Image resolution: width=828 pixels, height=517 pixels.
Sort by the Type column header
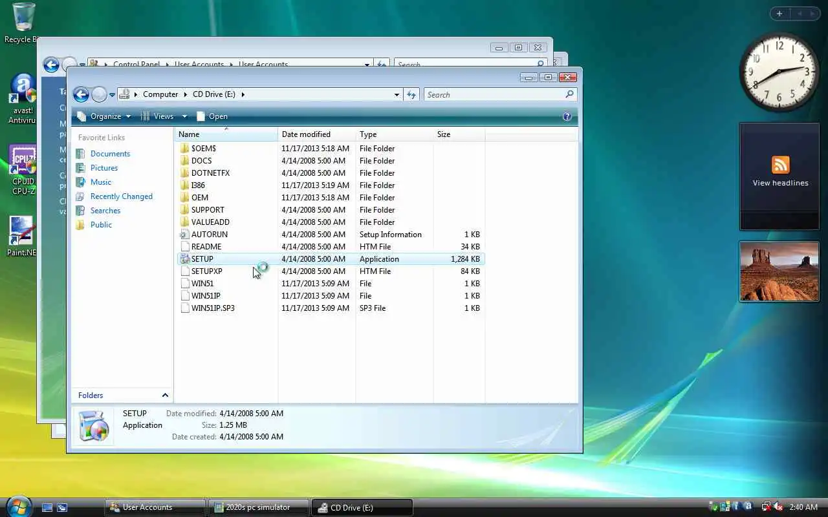click(x=395, y=134)
